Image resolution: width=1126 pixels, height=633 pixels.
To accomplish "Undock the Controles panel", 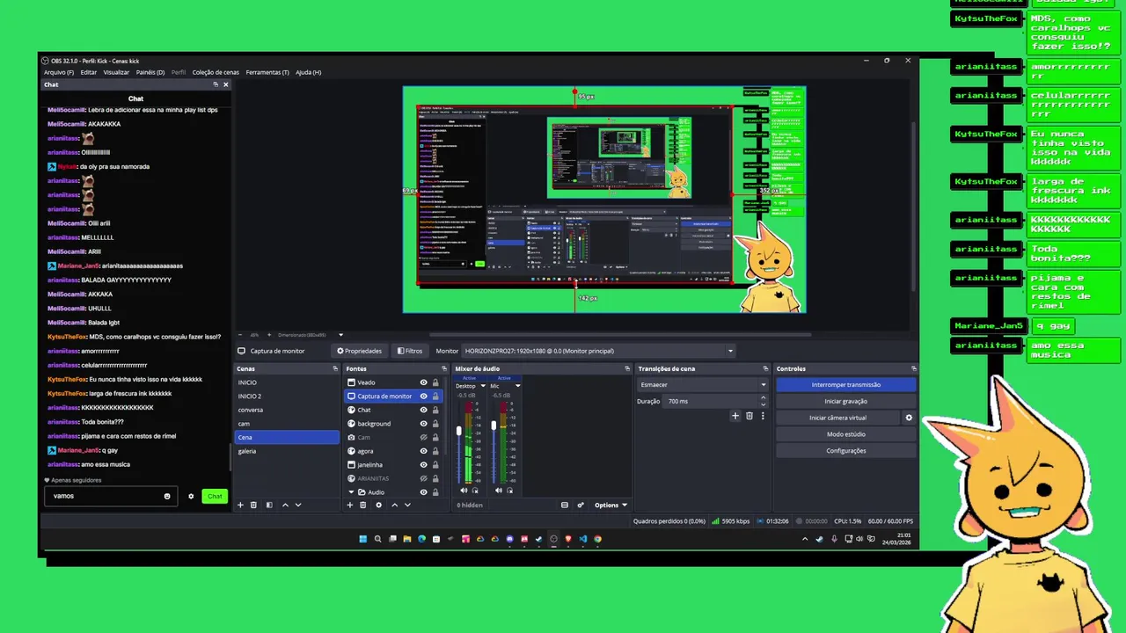I will click(x=914, y=368).
